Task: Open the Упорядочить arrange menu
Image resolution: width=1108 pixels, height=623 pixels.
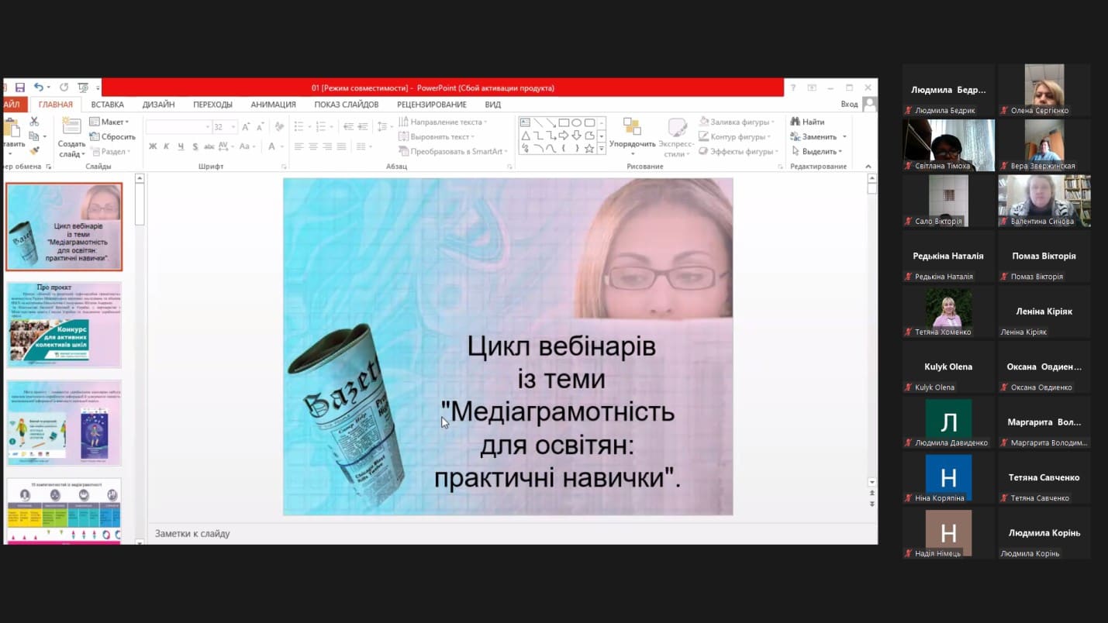Action: (x=632, y=137)
